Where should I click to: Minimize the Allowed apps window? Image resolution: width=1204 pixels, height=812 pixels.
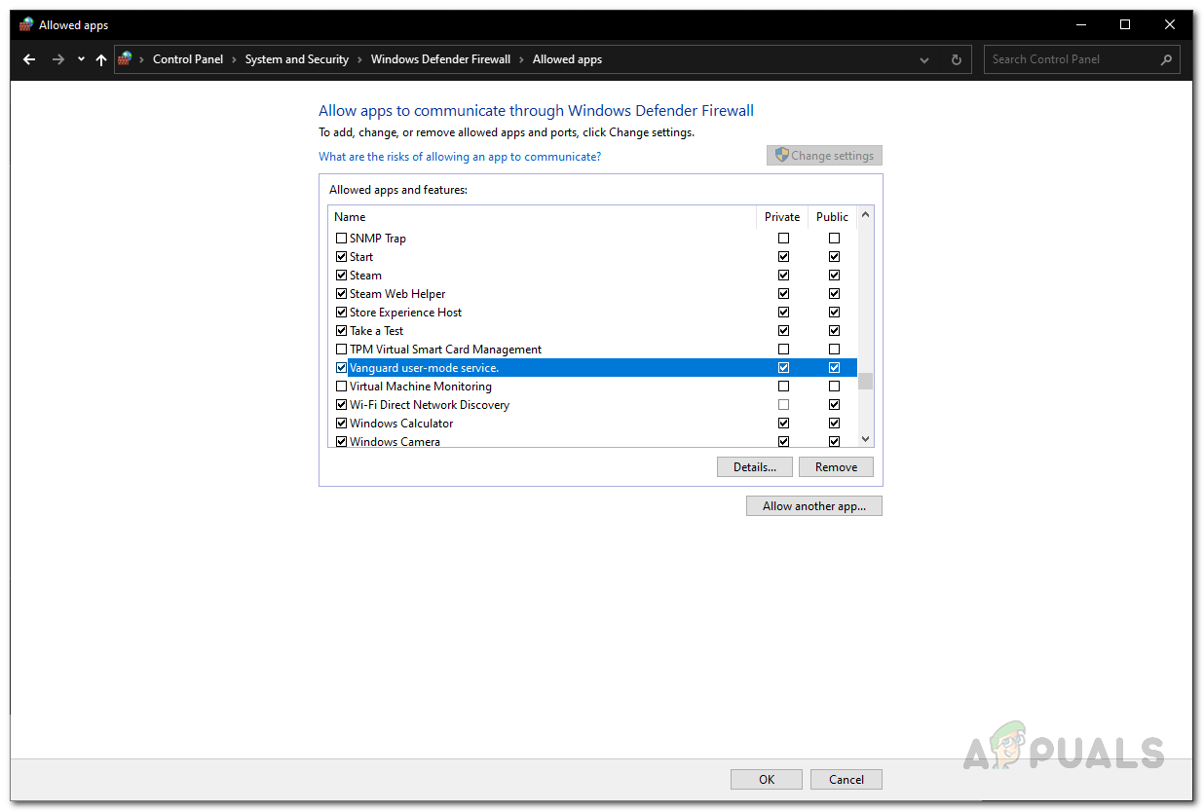tap(1081, 24)
